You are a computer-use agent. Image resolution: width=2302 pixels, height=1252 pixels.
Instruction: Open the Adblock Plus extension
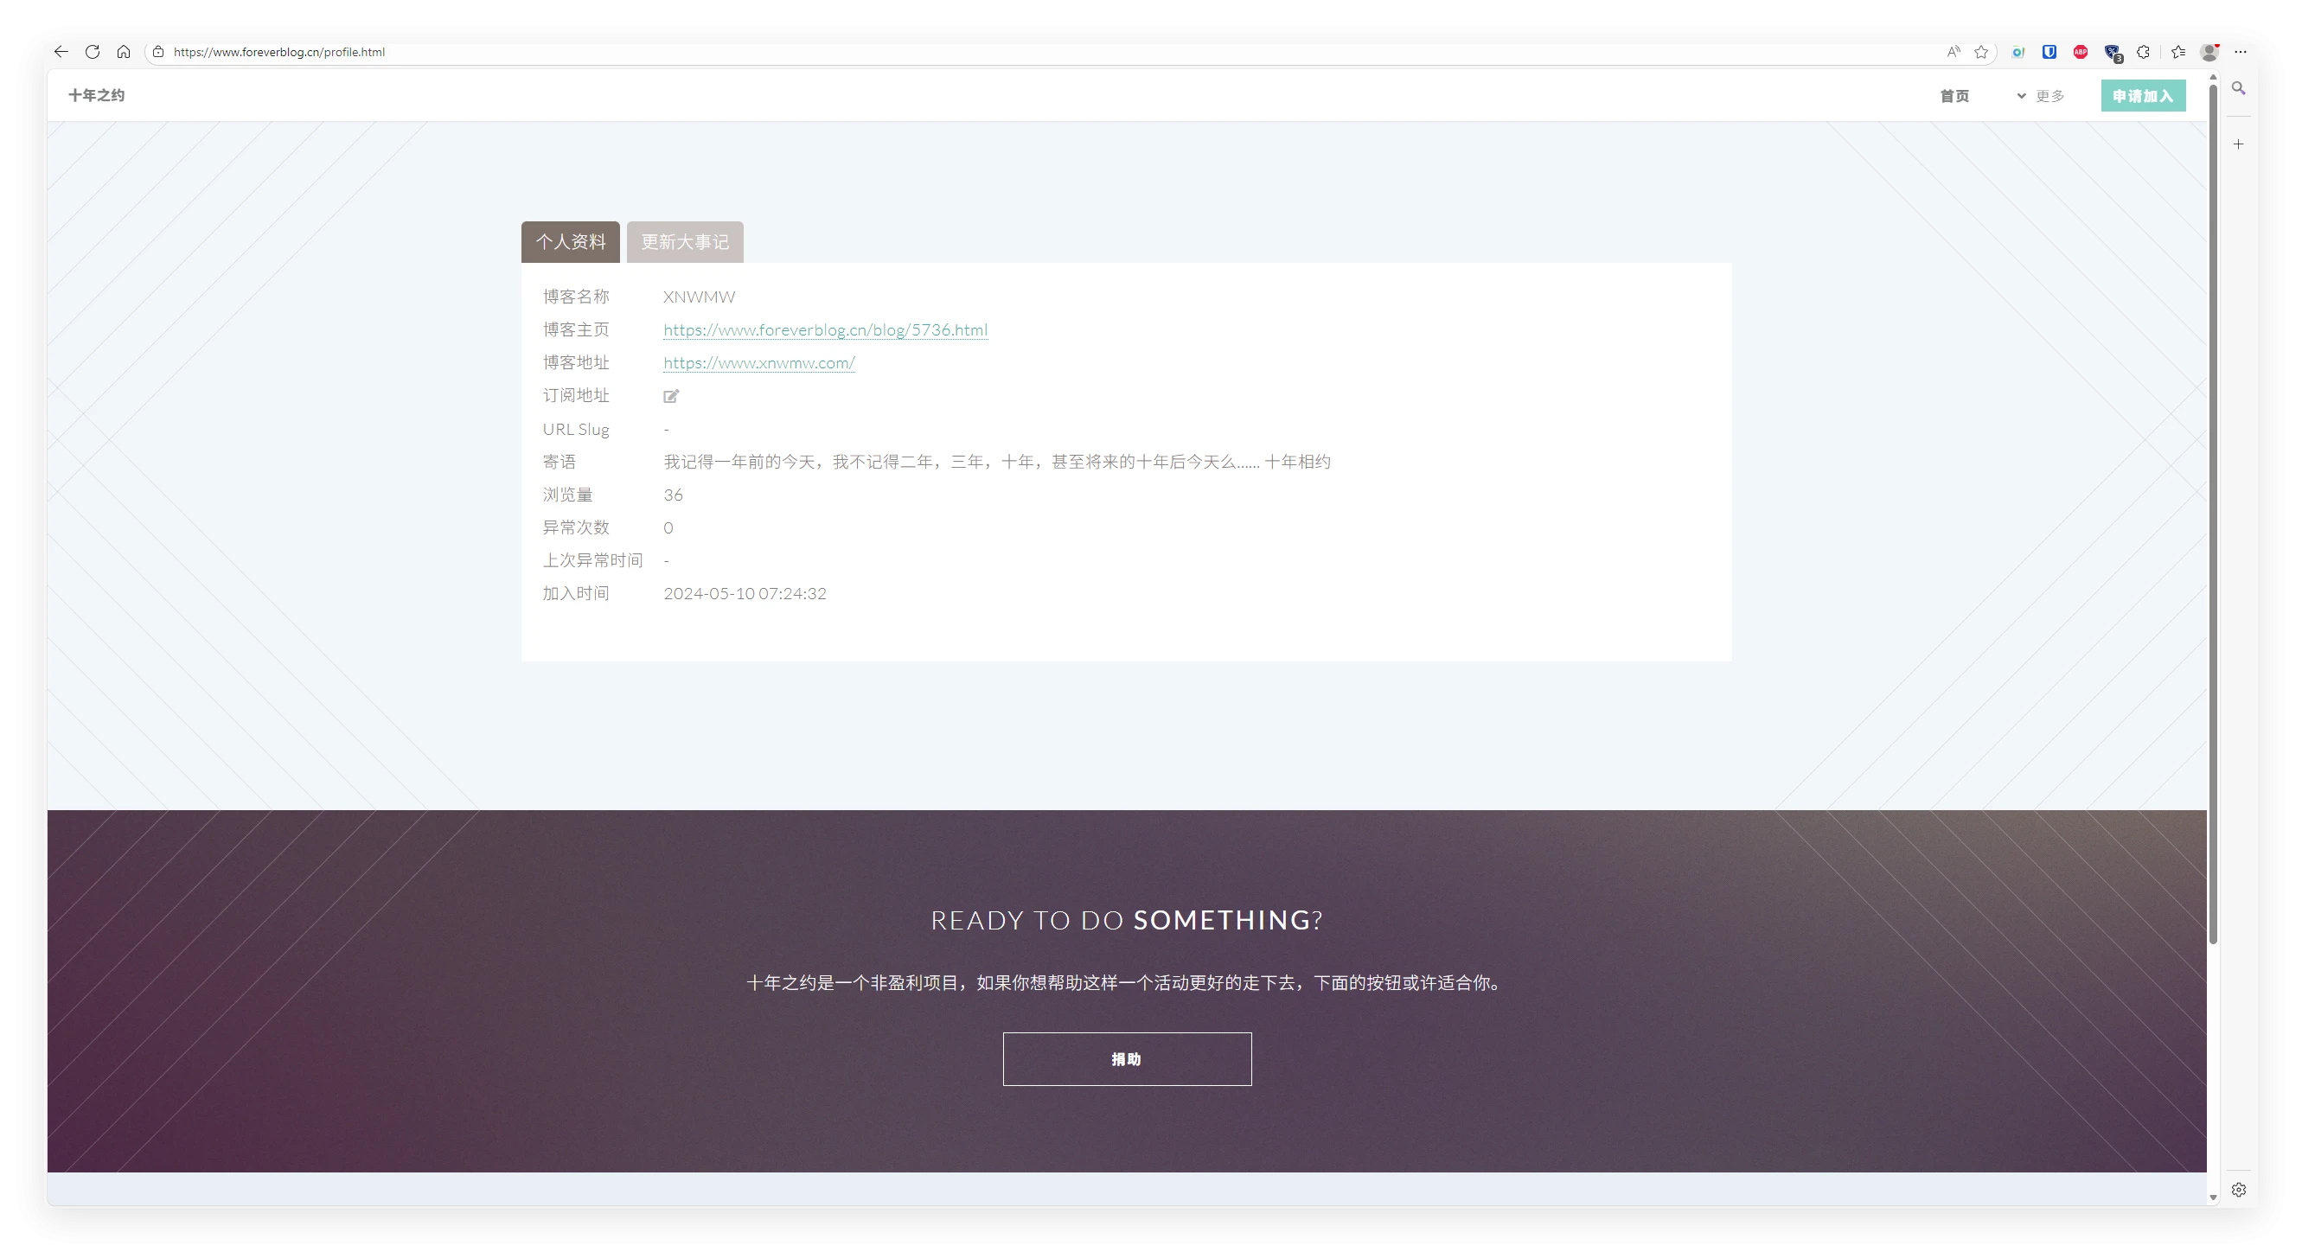pos(2081,52)
